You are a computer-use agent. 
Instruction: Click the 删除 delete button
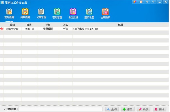pyautogui.click(x=160, y=109)
